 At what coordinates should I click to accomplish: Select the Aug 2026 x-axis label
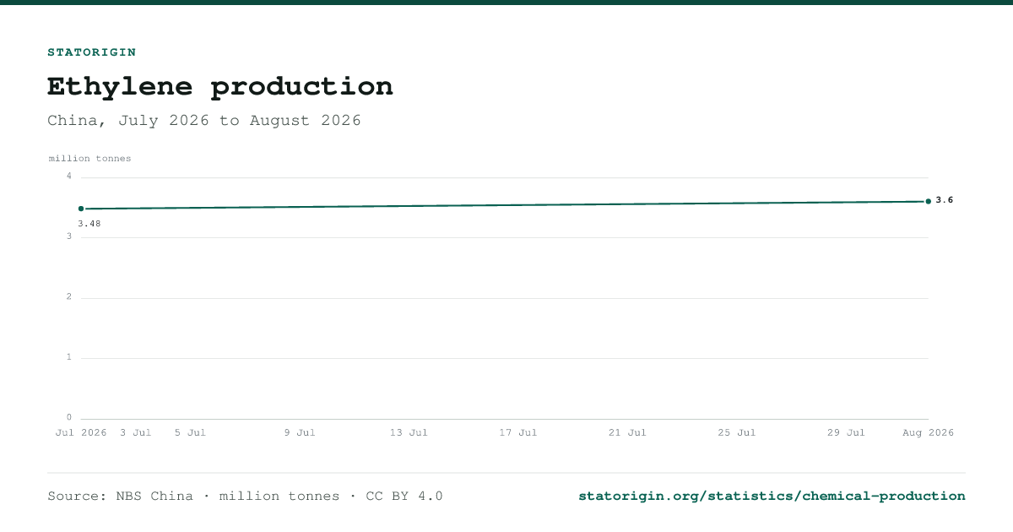928,432
